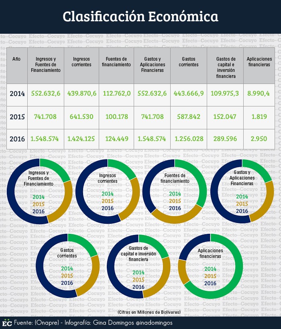Click the Gastos corrientes donut chart label
This screenshot has height=329, width=281.
67,253
